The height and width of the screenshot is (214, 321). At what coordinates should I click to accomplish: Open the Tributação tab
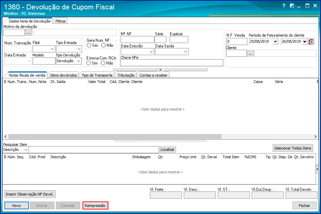point(126,75)
